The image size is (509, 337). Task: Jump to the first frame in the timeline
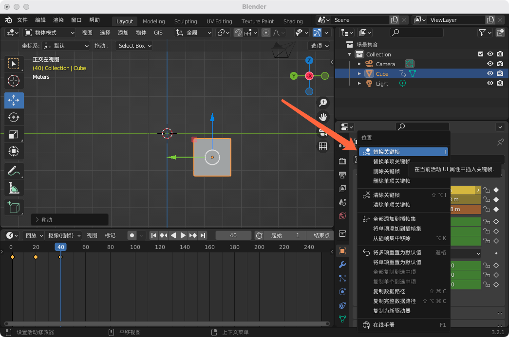(x=153, y=235)
